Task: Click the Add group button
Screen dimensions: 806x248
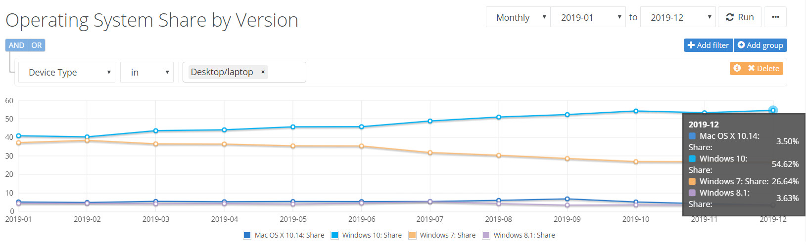Action: [x=760, y=45]
